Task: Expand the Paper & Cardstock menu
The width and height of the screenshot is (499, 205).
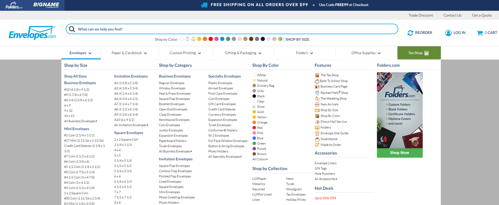Action: point(129,53)
